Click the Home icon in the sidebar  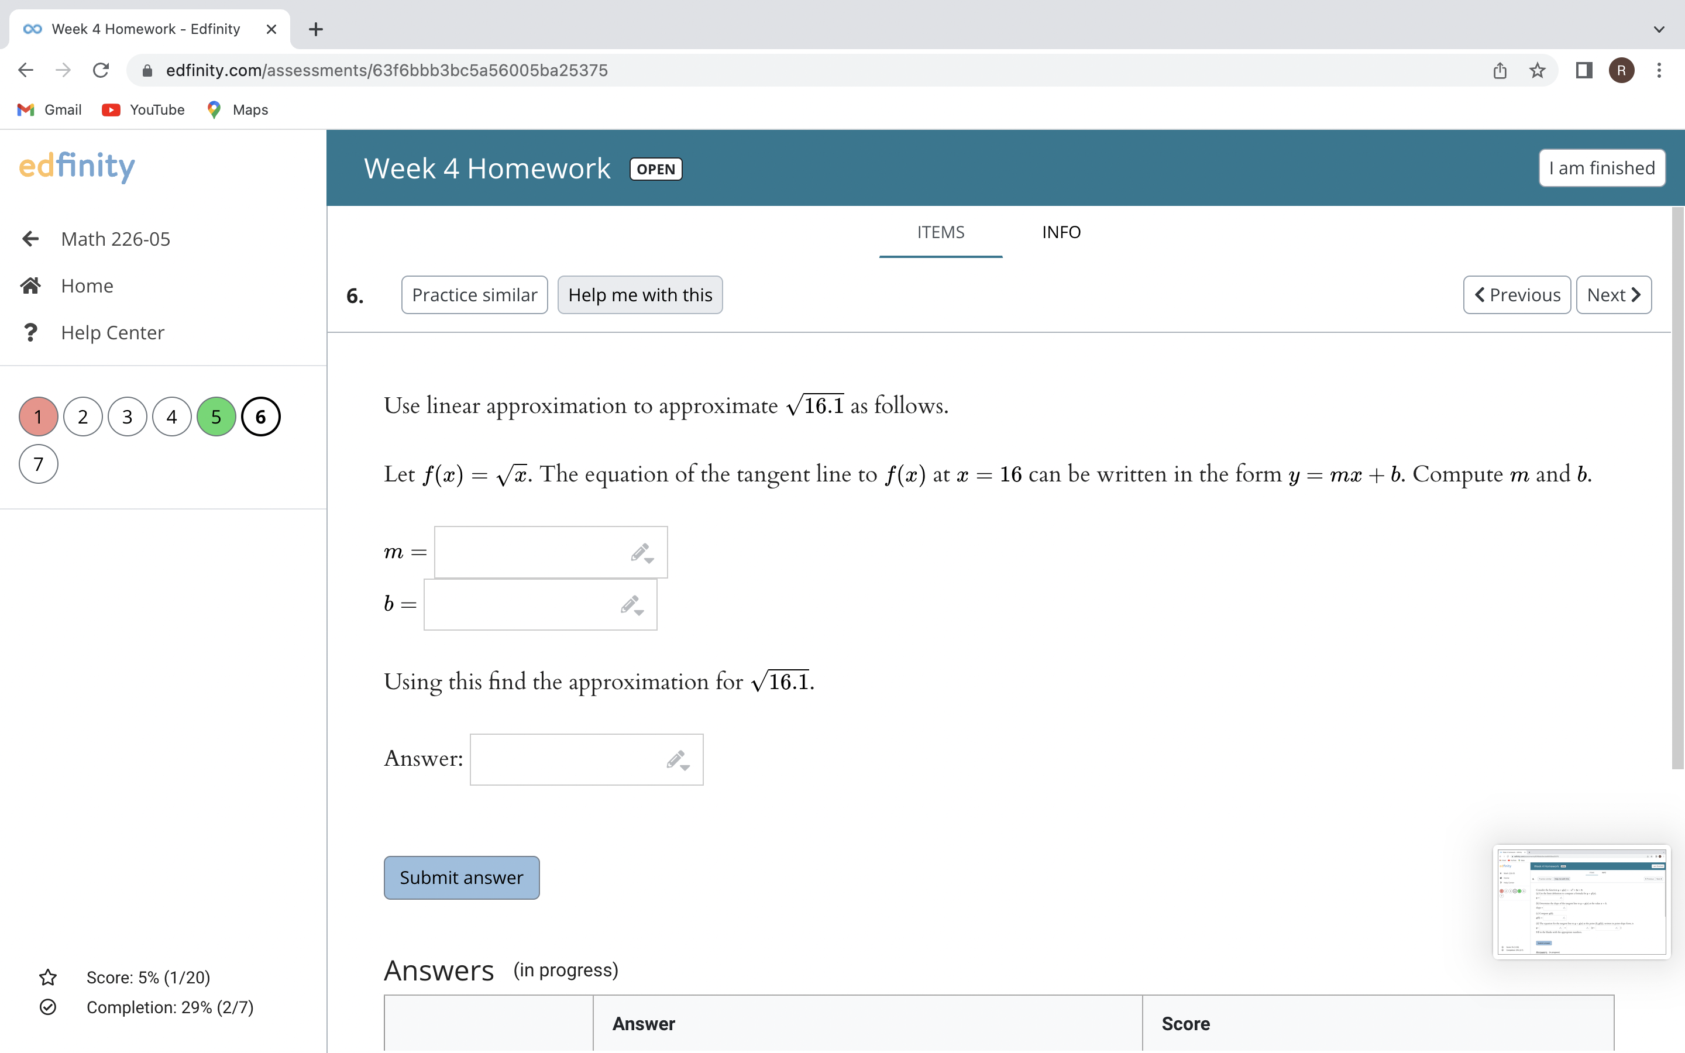coord(30,285)
